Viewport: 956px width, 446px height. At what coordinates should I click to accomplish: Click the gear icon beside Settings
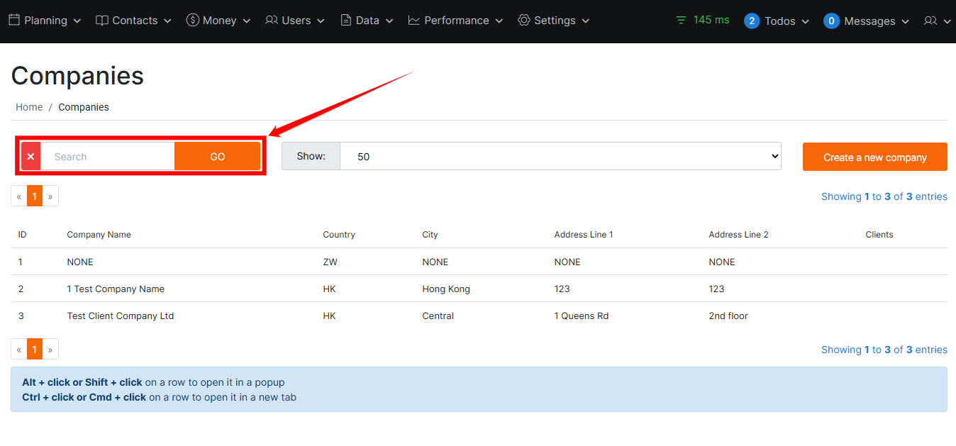[x=524, y=21]
